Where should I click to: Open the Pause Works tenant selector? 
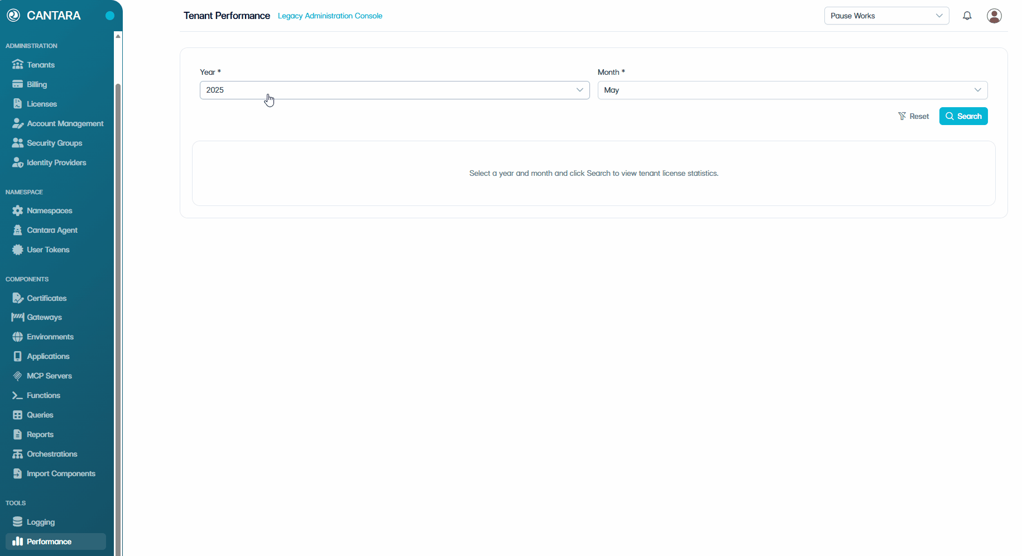click(x=886, y=16)
